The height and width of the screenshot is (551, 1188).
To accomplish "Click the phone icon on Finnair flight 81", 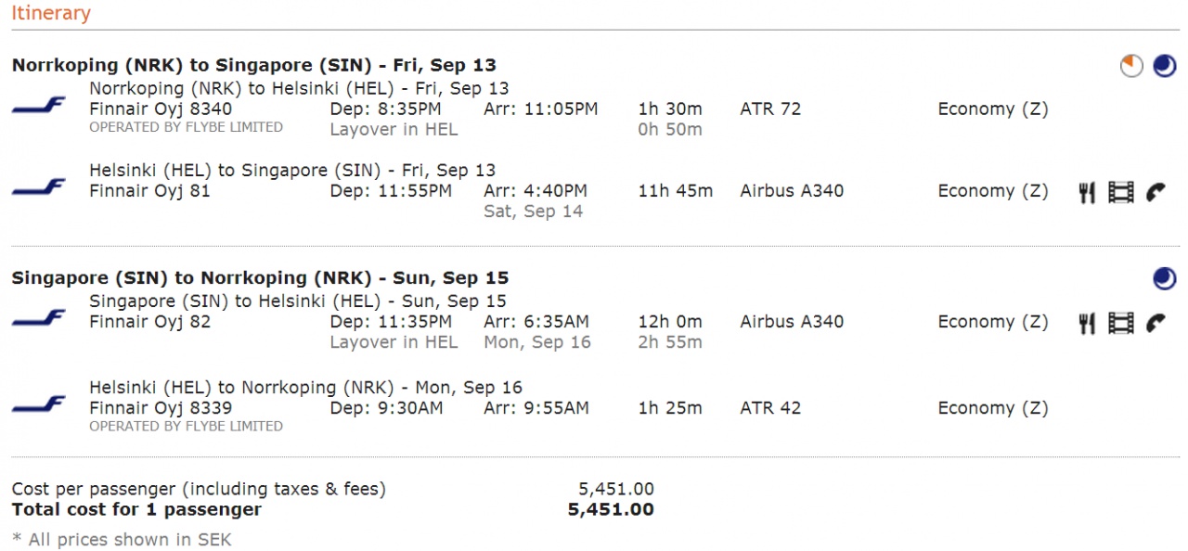I will point(1156,192).
